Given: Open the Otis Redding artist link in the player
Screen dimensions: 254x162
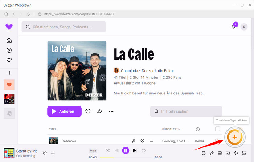Looking at the screenshot, I should tap(26, 156).
